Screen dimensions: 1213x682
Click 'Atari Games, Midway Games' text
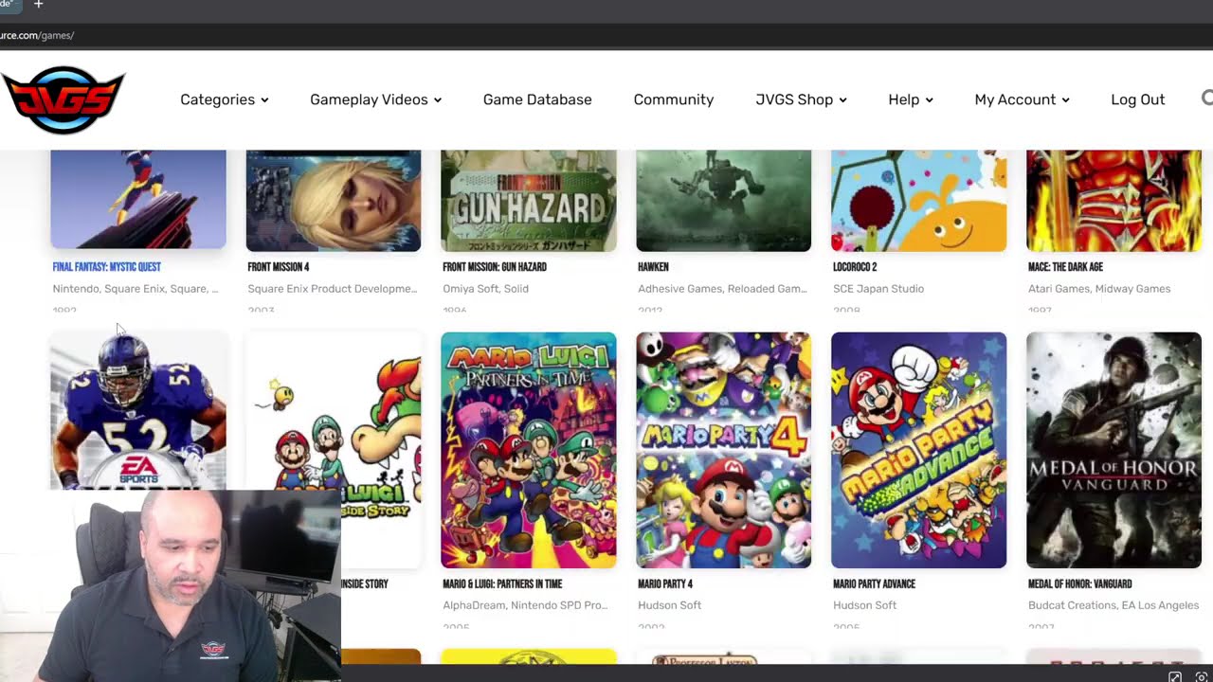pyautogui.click(x=1099, y=289)
